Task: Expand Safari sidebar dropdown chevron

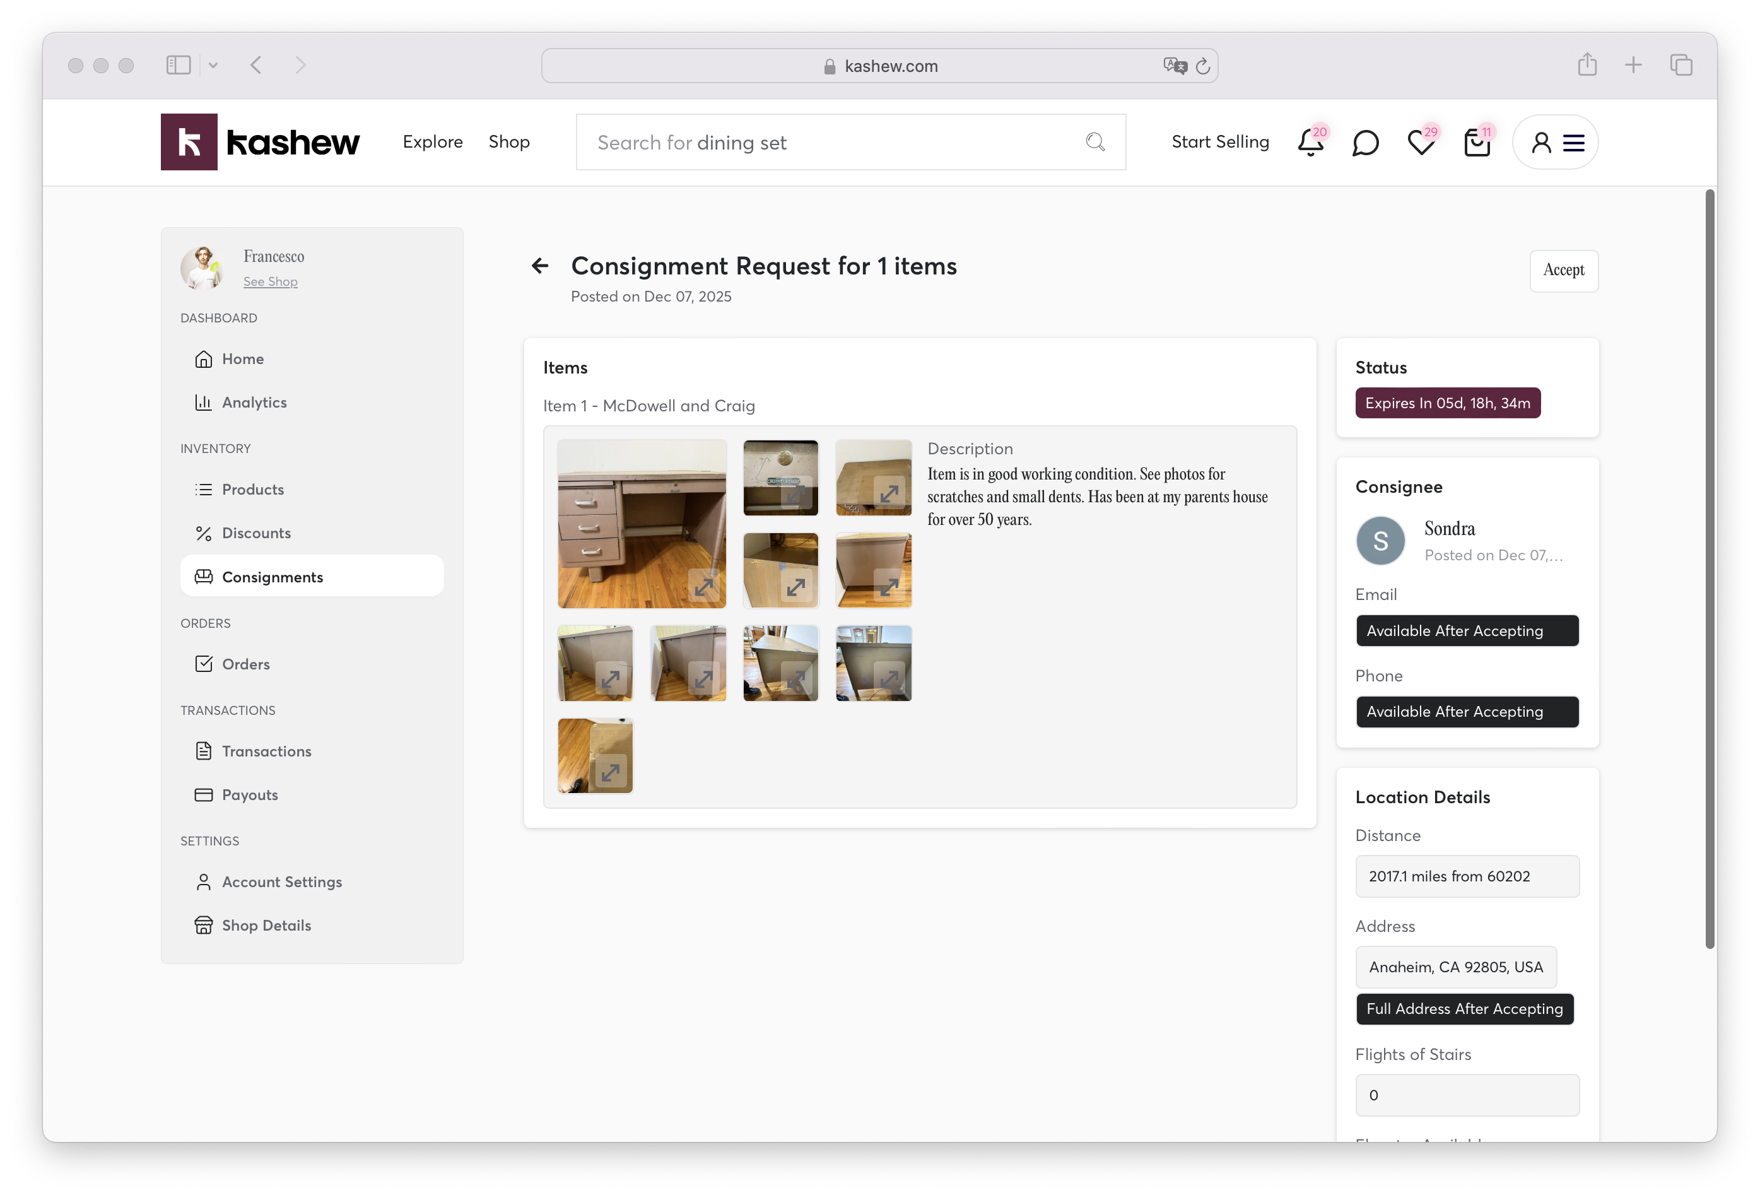Action: [x=213, y=65]
